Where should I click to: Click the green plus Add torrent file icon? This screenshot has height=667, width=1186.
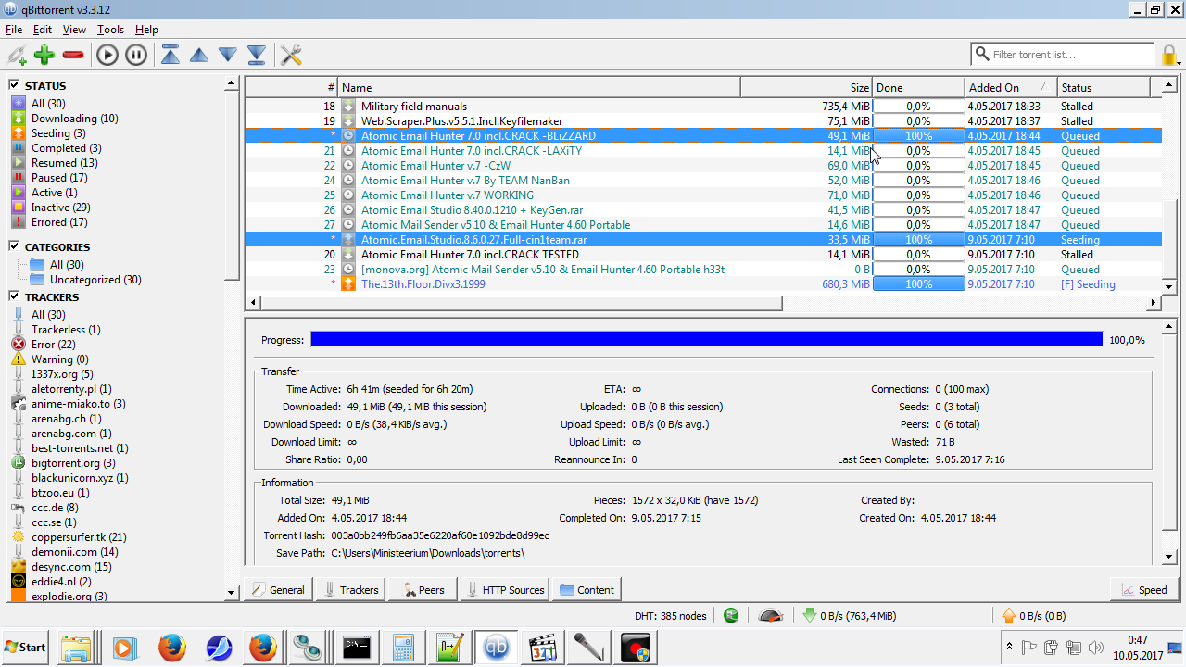[44, 55]
